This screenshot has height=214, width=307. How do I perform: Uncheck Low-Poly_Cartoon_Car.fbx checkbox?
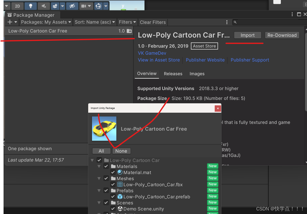point(113,184)
